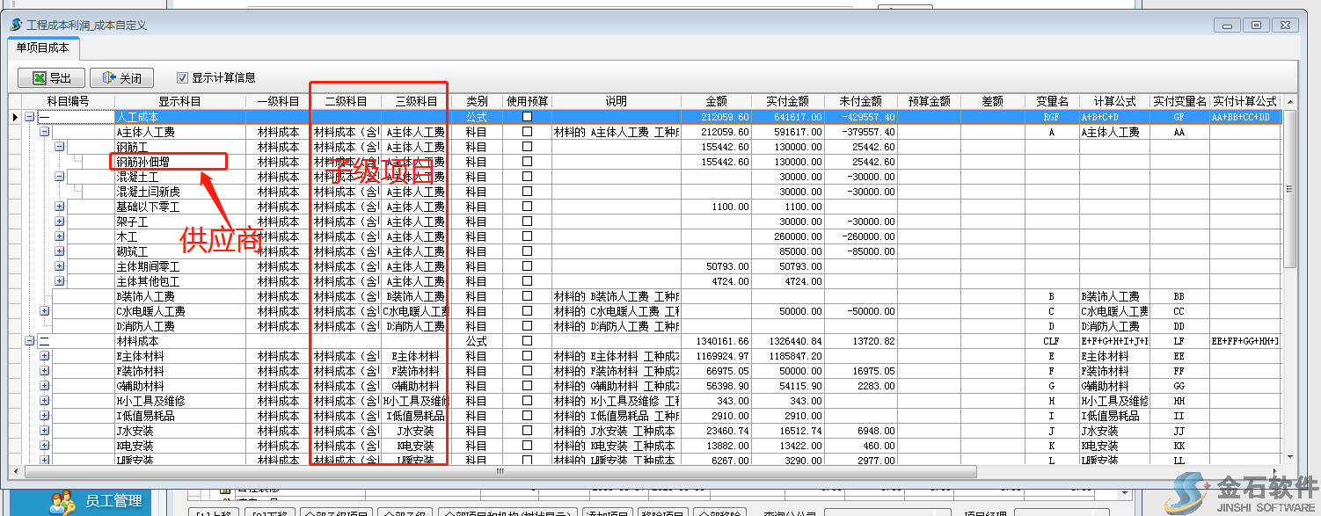Check 使用预算 box in the 人工成本 row
This screenshot has width=1321, height=516.
[x=527, y=117]
